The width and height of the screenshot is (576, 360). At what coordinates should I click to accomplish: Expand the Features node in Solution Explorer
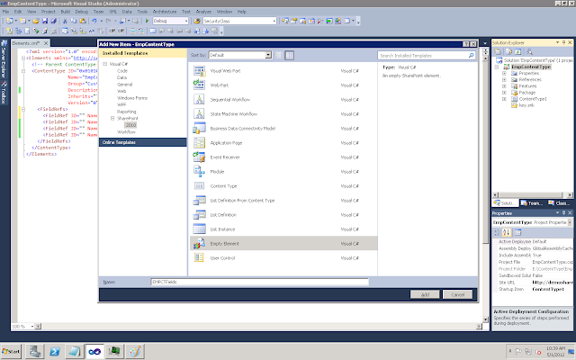[x=504, y=86]
